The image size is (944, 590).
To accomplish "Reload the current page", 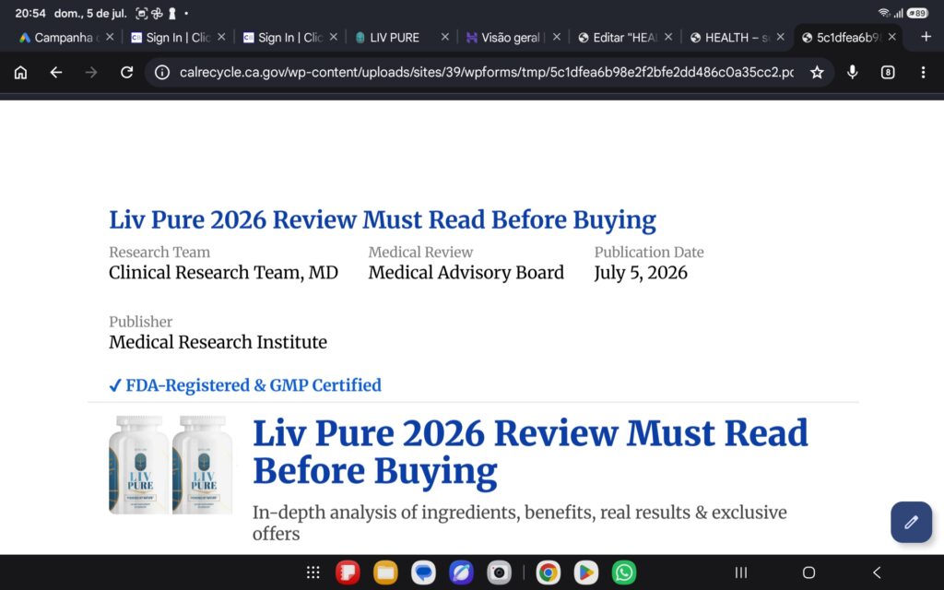I will point(126,73).
